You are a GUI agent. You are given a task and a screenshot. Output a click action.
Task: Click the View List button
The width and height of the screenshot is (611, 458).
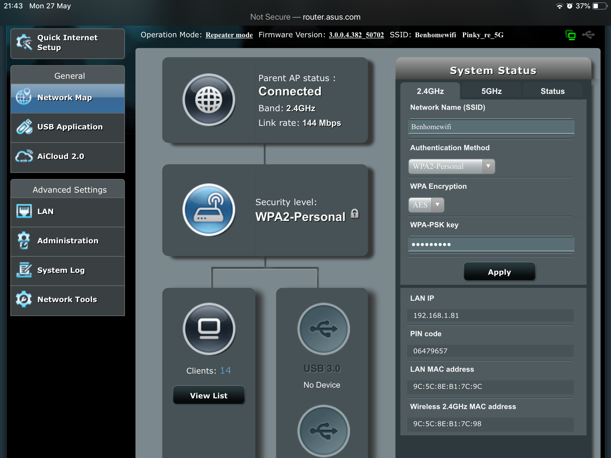point(209,395)
